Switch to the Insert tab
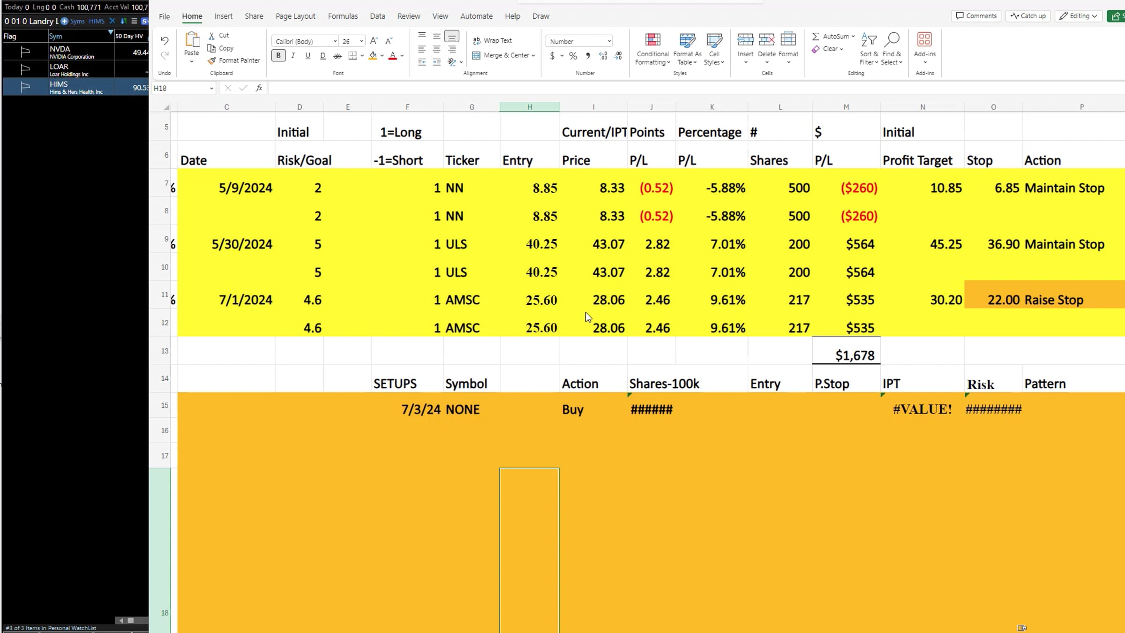 coord(223,16)
